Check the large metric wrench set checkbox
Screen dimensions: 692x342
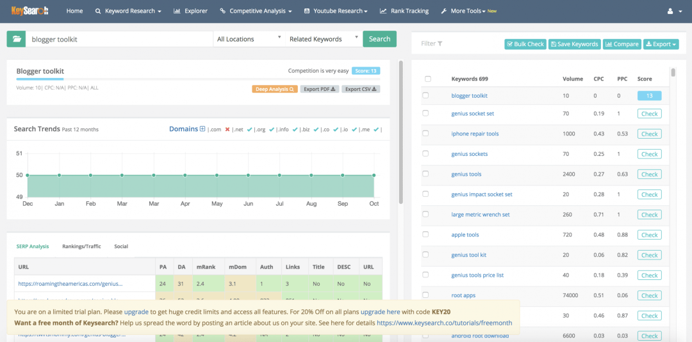pos(425,214)
